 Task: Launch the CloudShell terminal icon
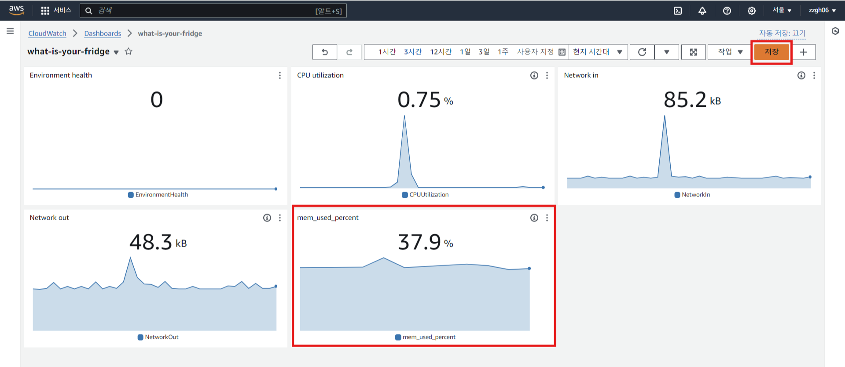pos(678,11)
